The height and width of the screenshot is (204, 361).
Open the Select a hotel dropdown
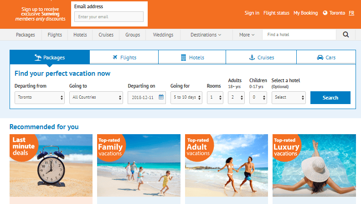point(289,98)
